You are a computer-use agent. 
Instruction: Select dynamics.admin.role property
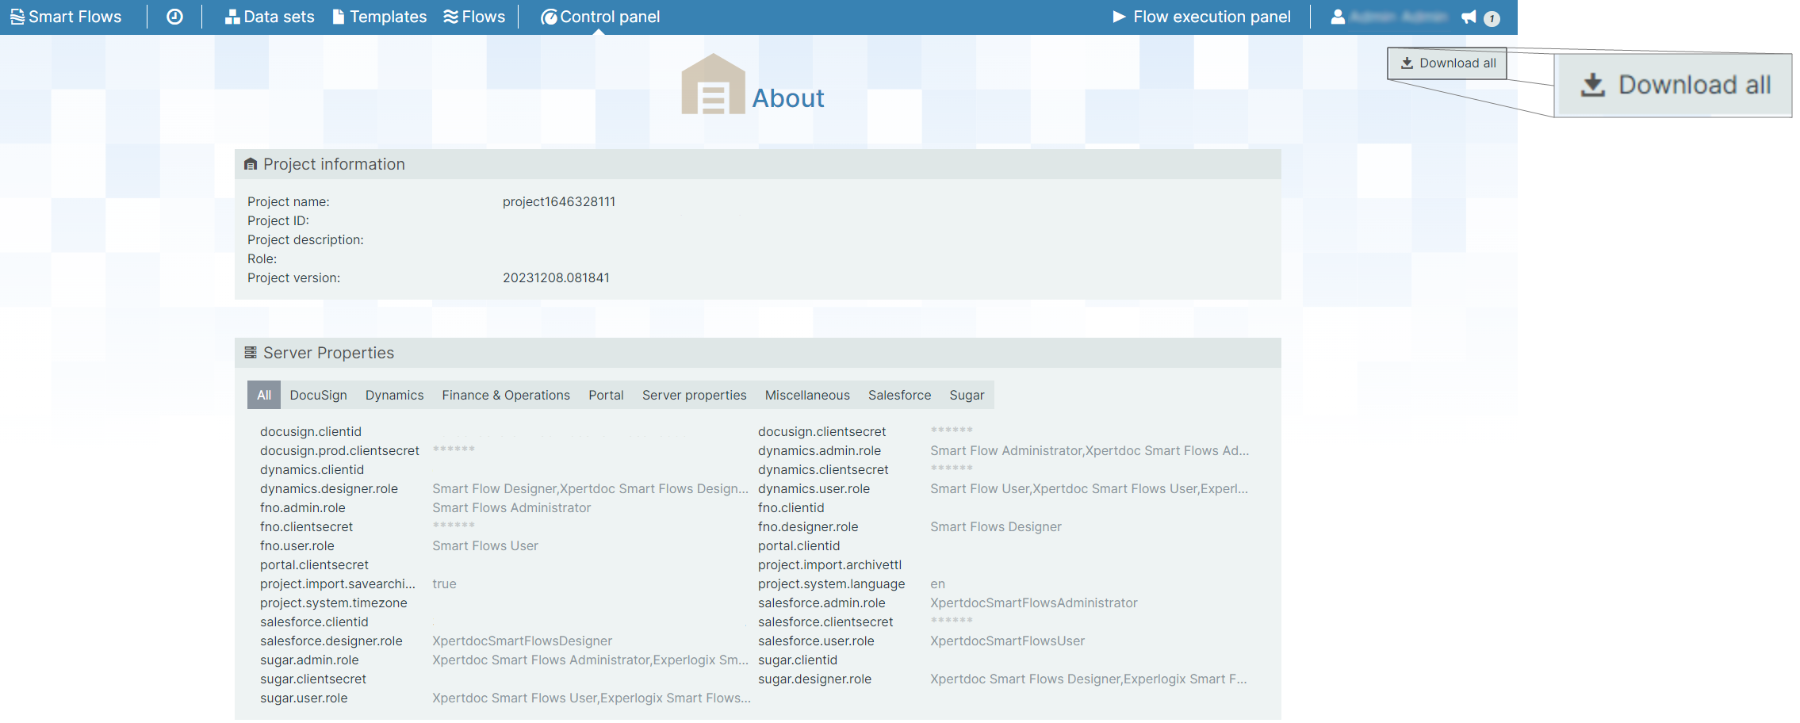(x=820, y=450)
